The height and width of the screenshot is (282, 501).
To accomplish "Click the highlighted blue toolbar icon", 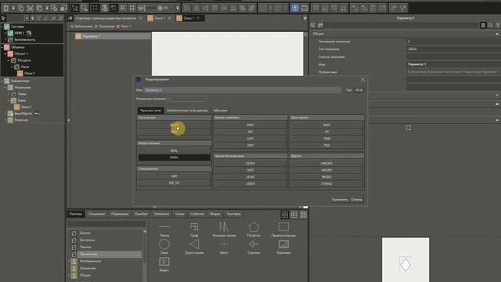I will tap(295, 8).
